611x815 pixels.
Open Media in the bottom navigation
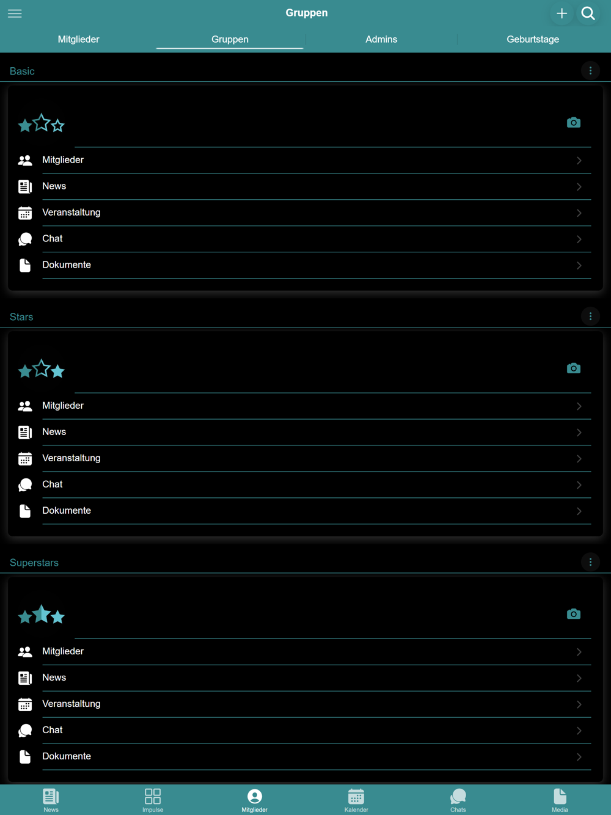click(560, 800)
